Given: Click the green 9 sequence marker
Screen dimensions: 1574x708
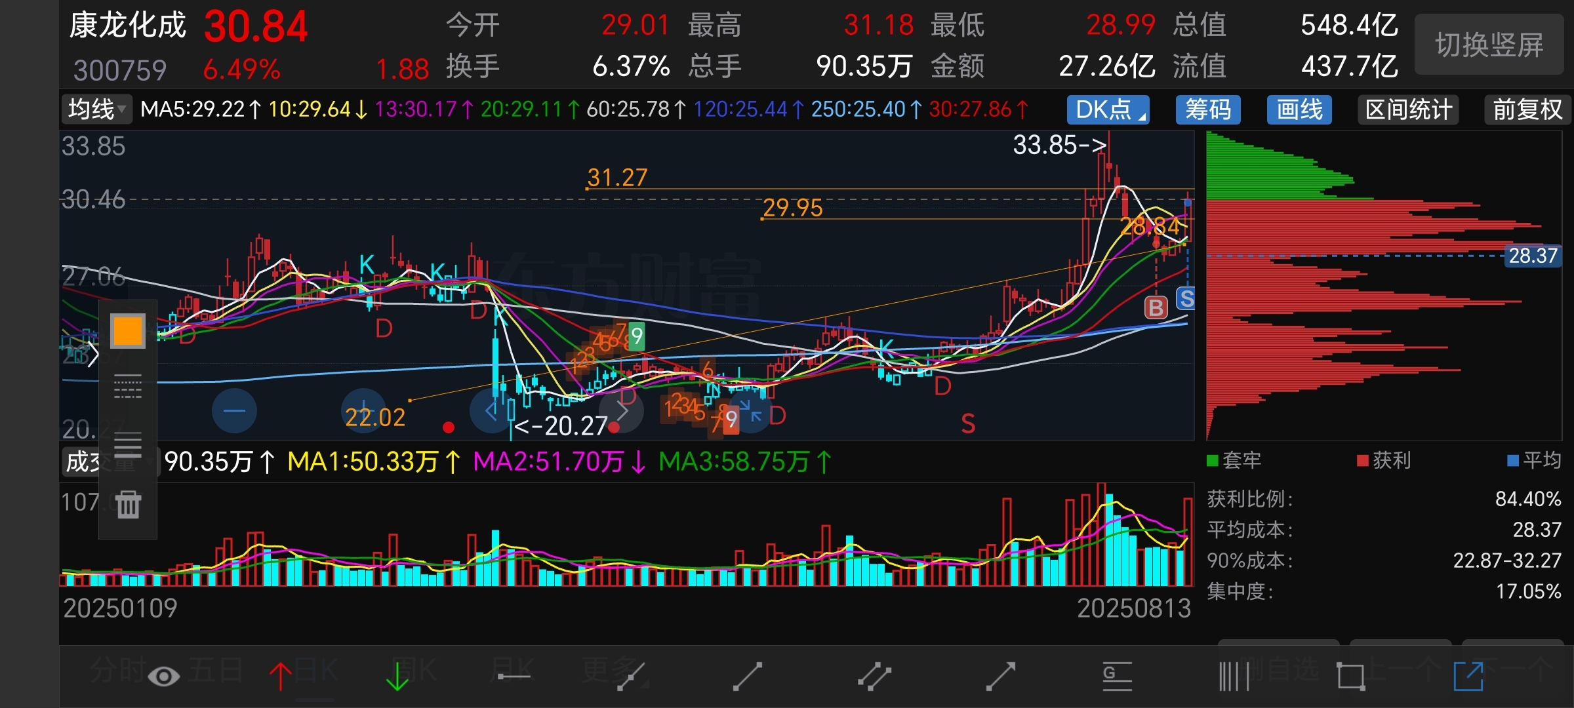Looking at the screenshot, I should coord(636,336).
